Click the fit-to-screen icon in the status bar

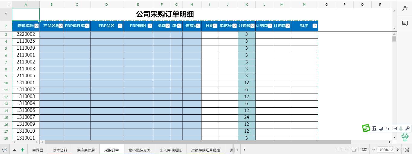tap(354, 150)
